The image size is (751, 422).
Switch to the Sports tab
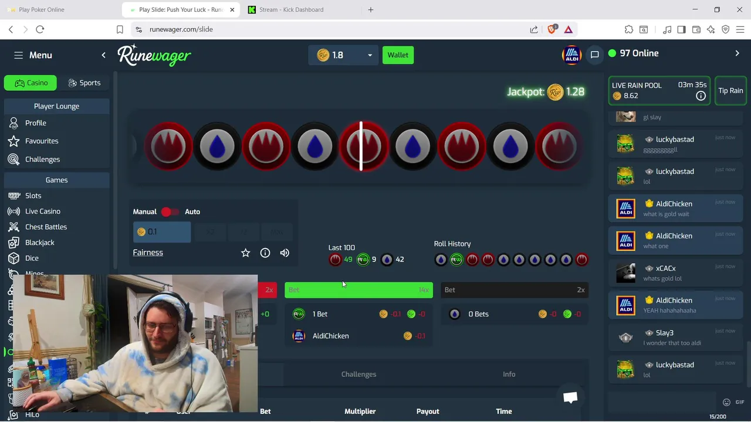84,83
